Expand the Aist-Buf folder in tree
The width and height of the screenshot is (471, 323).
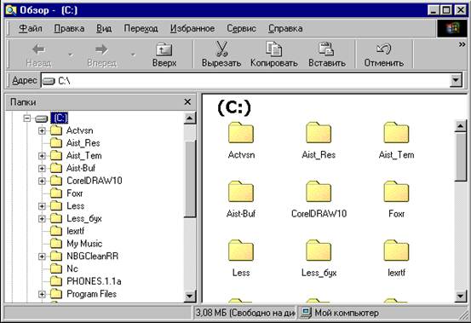point(42,168)
